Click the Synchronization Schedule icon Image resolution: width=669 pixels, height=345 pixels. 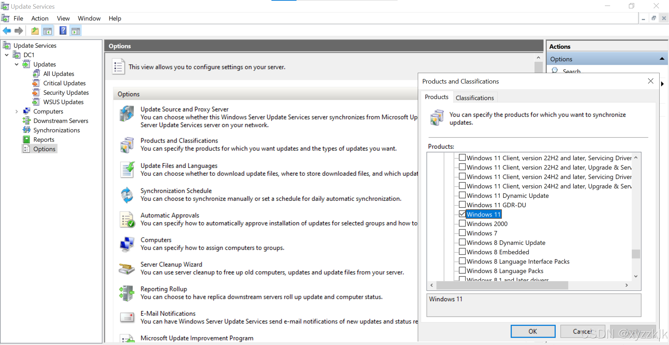[x=127, y=195]
